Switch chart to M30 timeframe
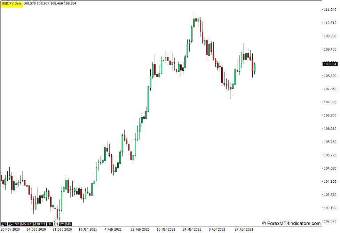The height and width of the screenshot is (233, 340). click(37, 224)
